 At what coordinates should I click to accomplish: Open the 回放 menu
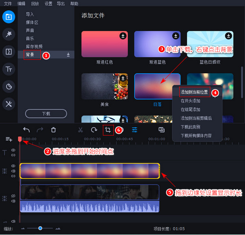[35, 3]
